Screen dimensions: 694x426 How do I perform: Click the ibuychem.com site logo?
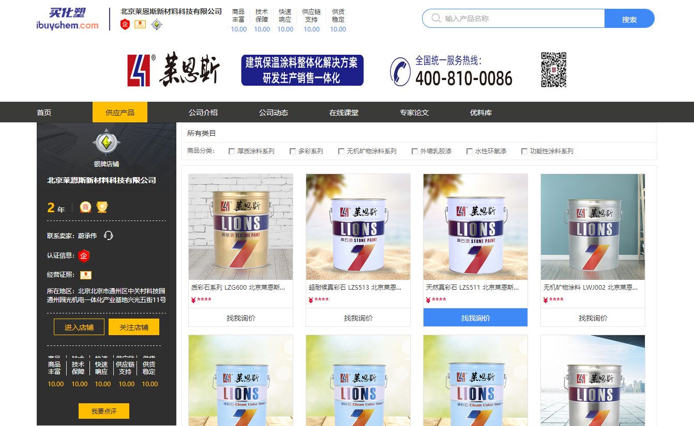click(67, 19)
